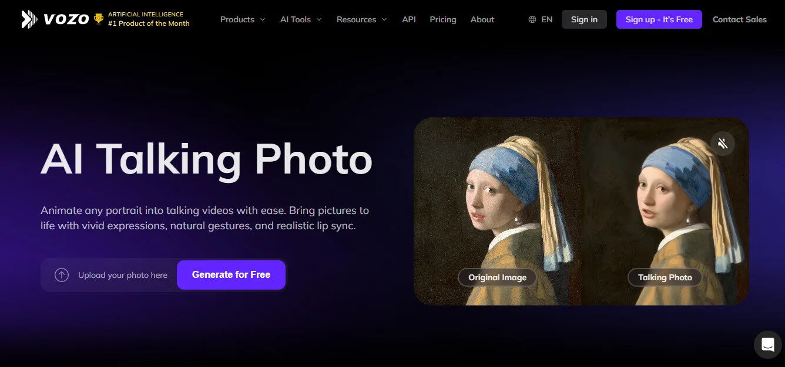Open the chat support widget icon

pos(767,345)
